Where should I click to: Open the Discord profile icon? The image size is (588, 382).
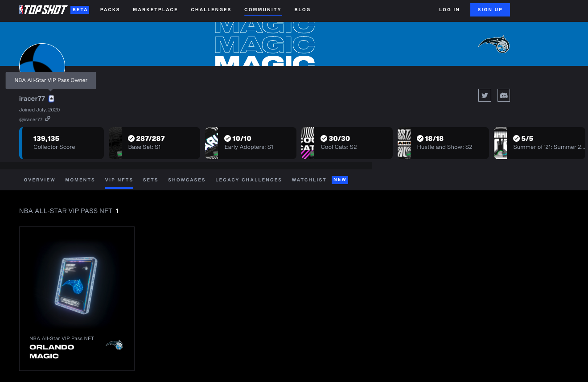(x=503, y=95)
